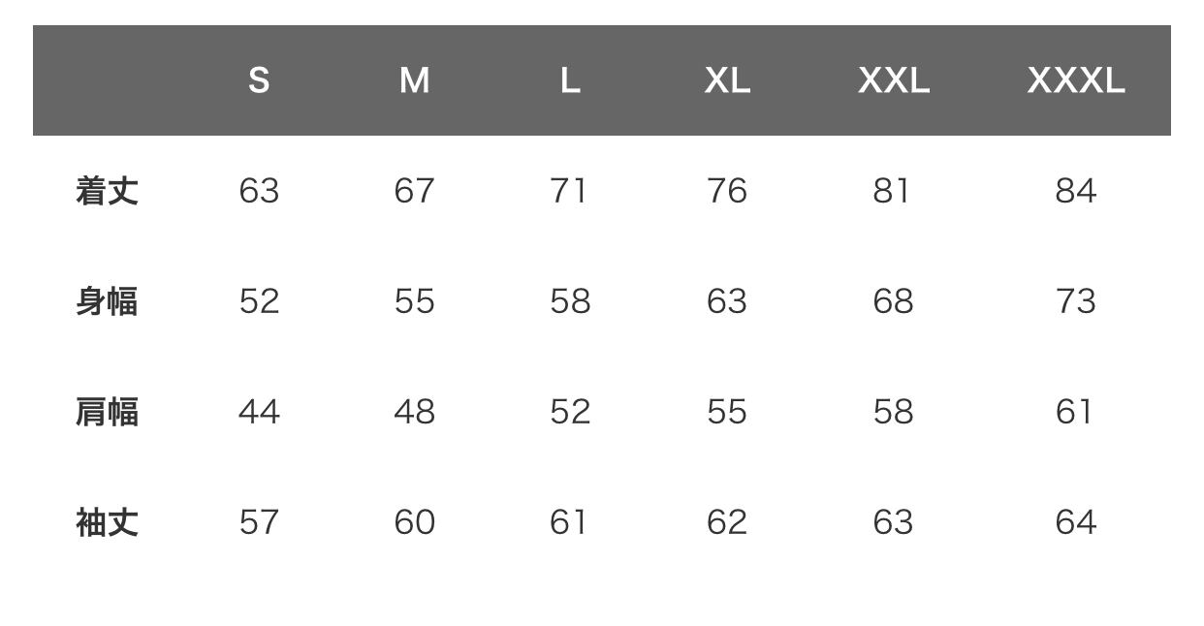The width and height of the screenshot is (1204, 626).
Task: Click the M size column header
Action: [x=414, y=80]
